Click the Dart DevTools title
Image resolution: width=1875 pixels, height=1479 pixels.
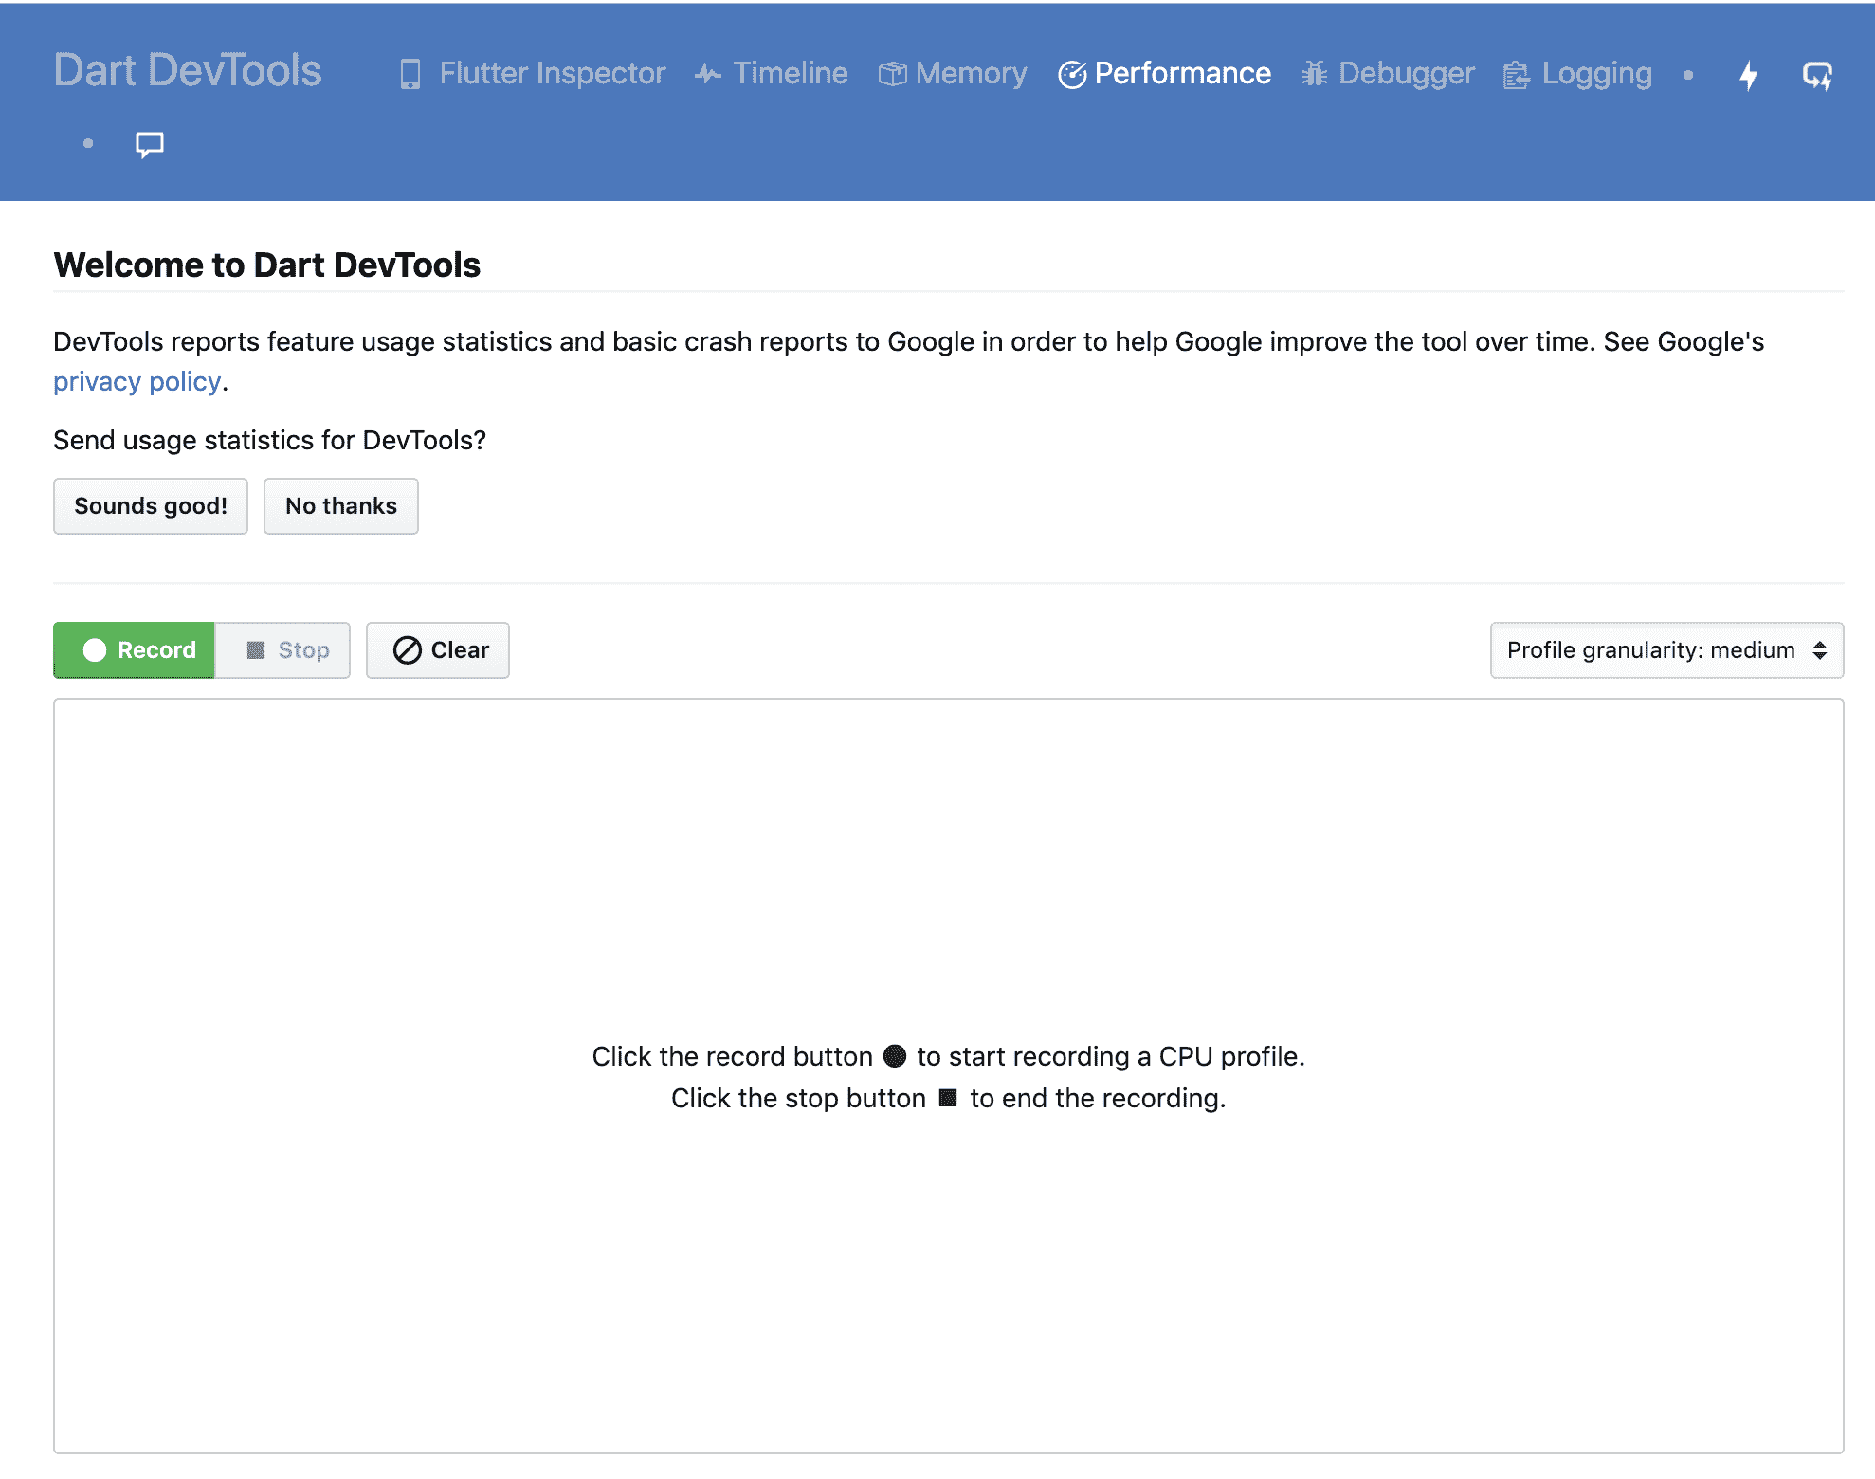188,71
